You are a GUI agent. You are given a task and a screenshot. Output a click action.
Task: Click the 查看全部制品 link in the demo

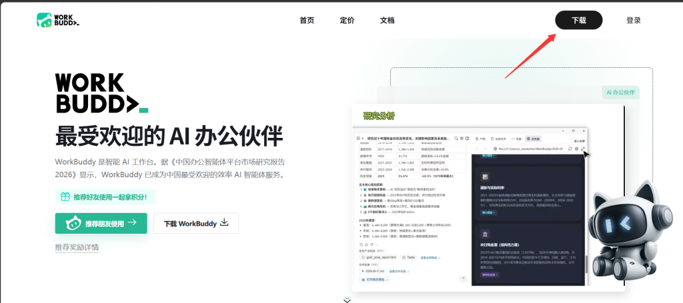tap(430, 258)
